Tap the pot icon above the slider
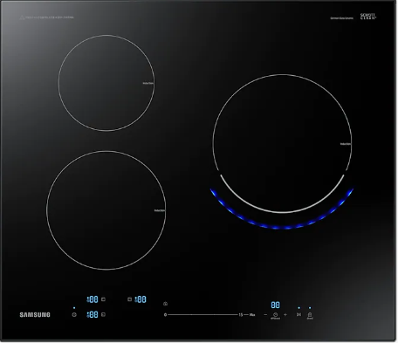Image resolution: width=398 pixels, height=343 pixels. click(165, 304)
